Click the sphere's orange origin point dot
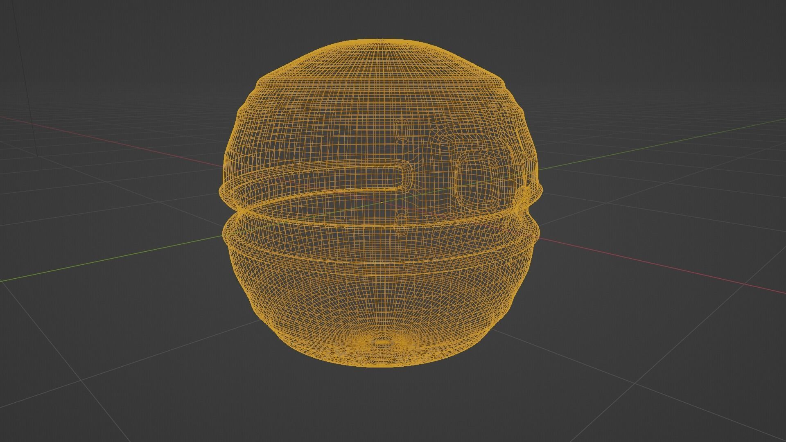The image size is (786, 442). [x=382, y=202]
